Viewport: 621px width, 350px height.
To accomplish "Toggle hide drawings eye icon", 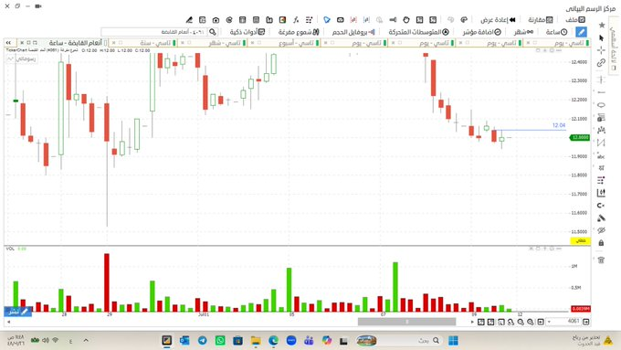I will (601, 230).
